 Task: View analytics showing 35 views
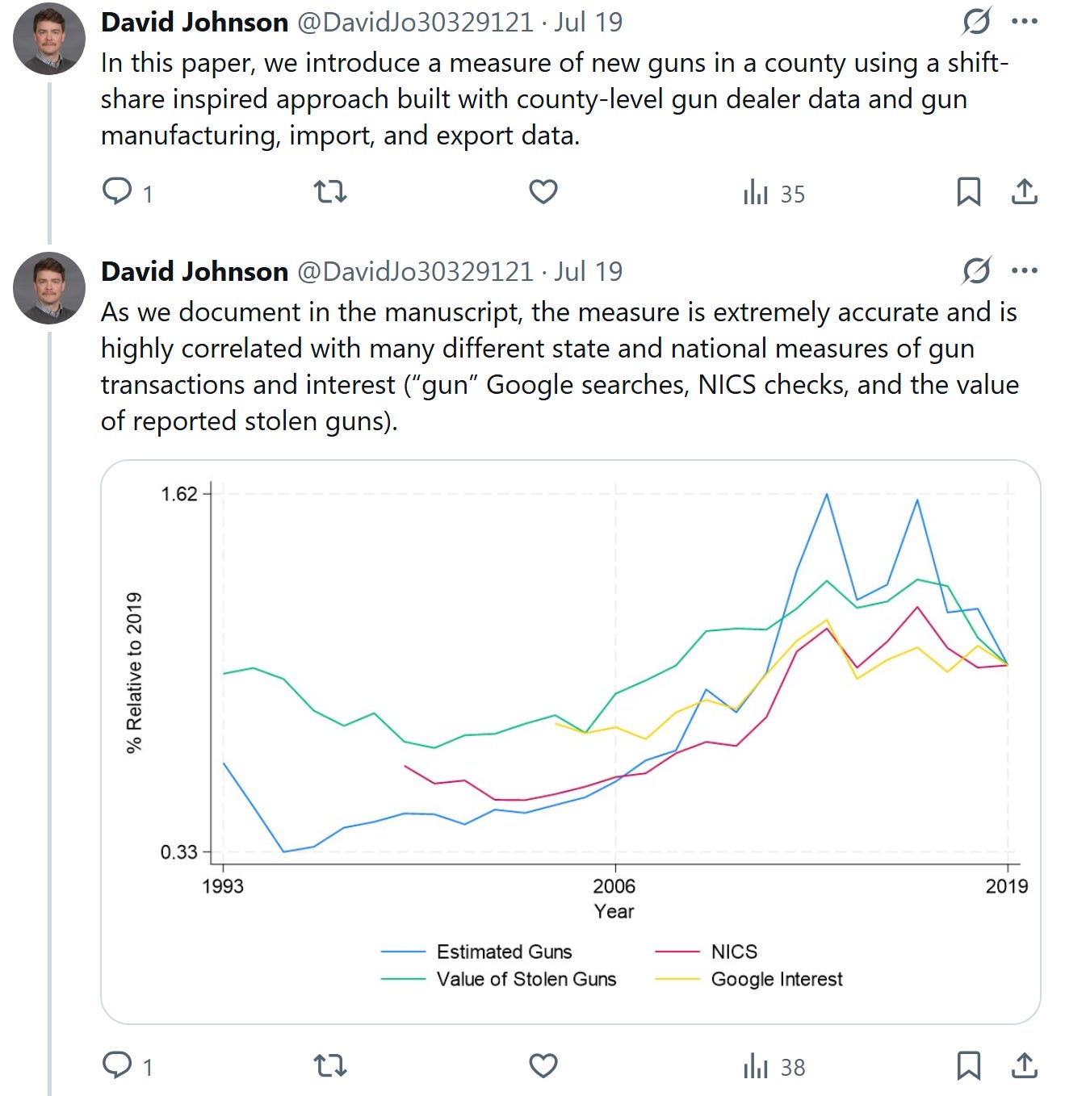tap(774, 194)
